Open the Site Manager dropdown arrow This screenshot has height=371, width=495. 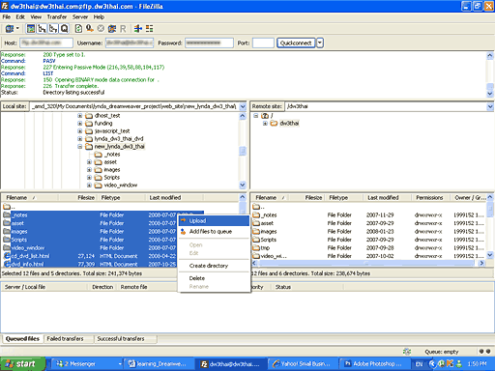17,29
